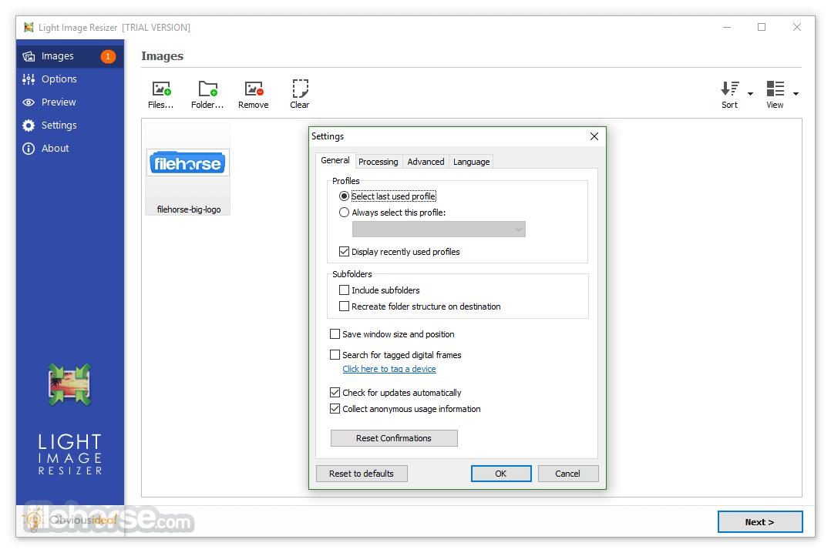Open the Preview sidebar entry
This screenshot has width=831, height=556.
(x=69, y=102)
